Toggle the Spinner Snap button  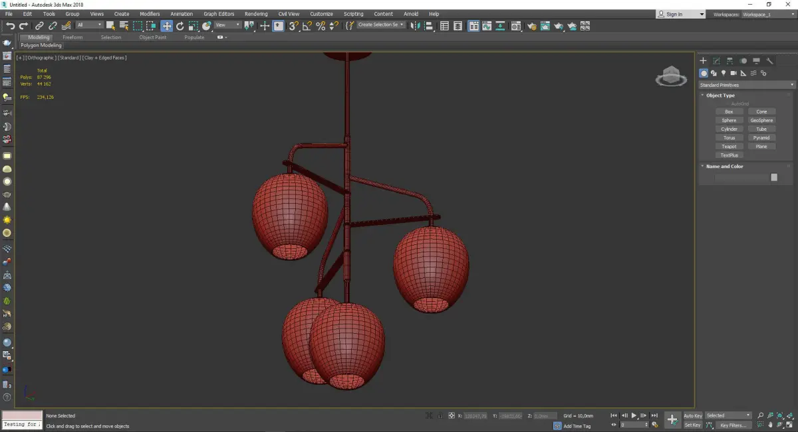tap(334, 26)
